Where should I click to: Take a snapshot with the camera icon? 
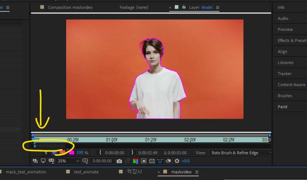[x=119, y=161]
